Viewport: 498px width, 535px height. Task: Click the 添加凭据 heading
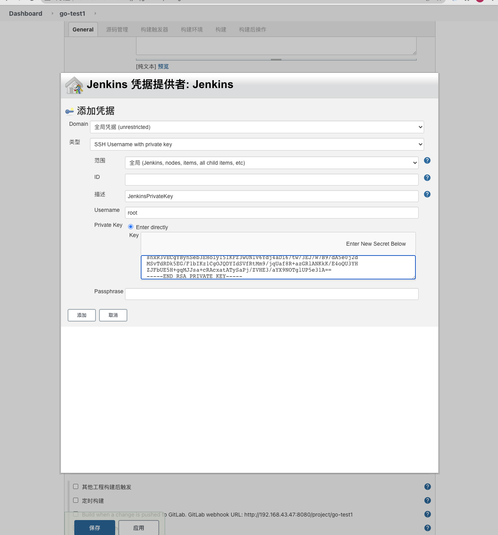tap(96, 111)
